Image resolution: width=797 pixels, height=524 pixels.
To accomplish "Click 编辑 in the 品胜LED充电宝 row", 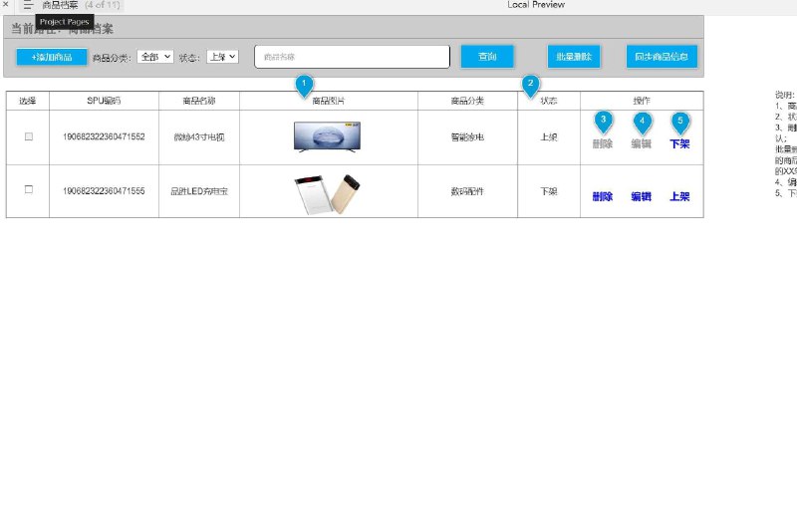I will 642,196.
